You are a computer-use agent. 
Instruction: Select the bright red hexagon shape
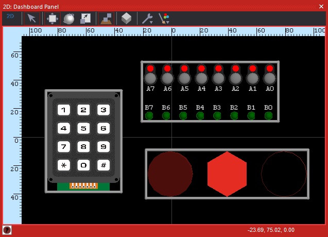(x=227, y=174)
